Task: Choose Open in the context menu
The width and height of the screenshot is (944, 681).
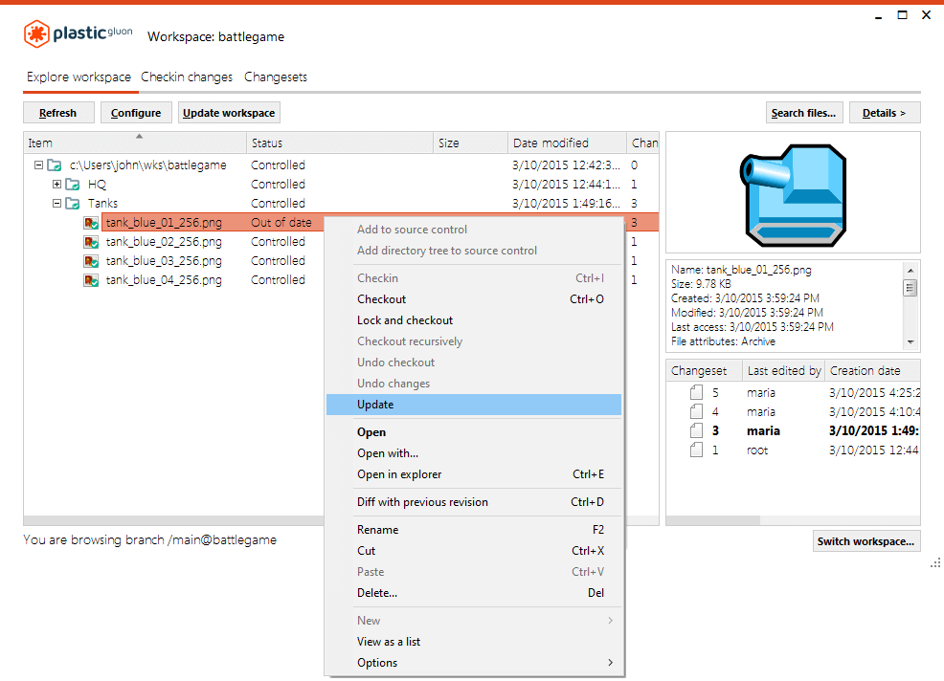Action: (474, 432)
